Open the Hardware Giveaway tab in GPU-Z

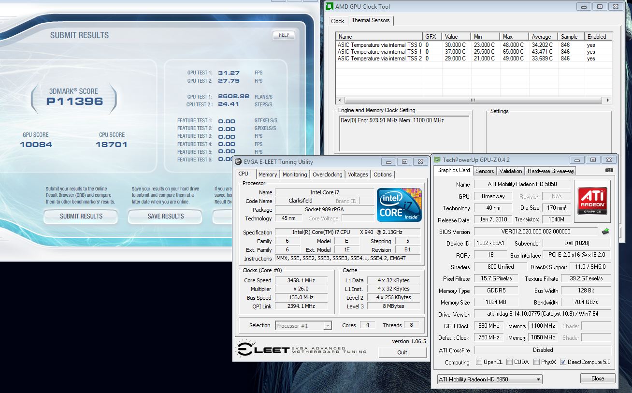coord(551,171)
